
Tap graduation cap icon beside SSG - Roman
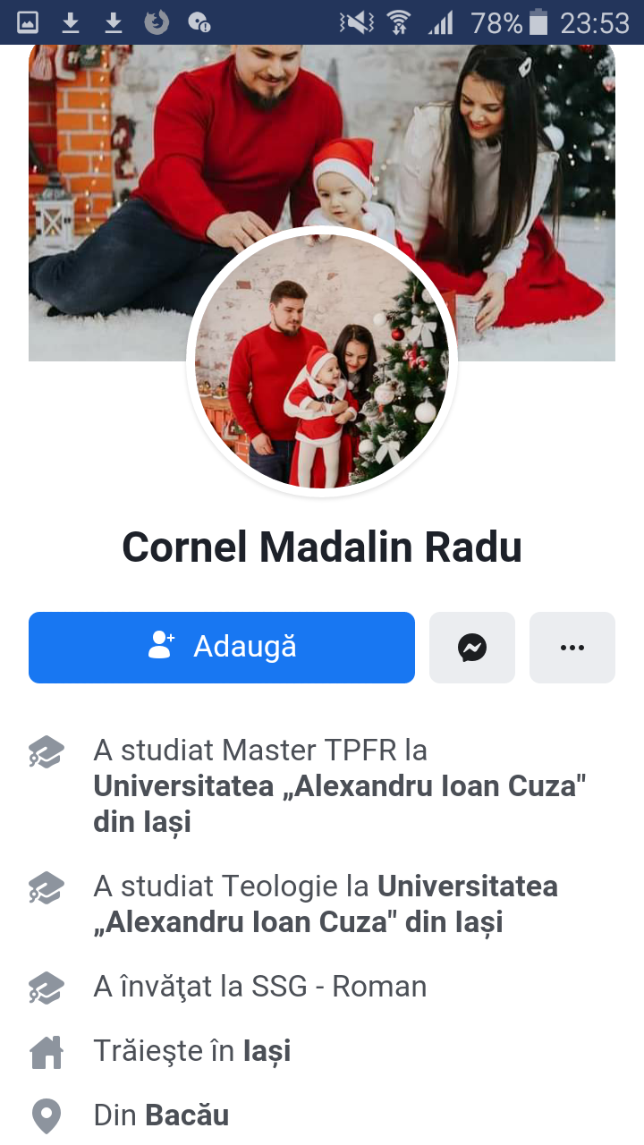pyautogui.click(x=47, y=988)
